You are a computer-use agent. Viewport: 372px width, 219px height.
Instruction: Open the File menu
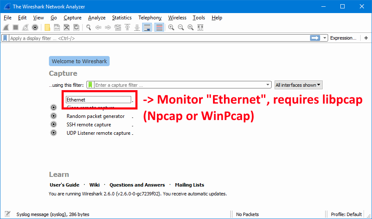8,18
